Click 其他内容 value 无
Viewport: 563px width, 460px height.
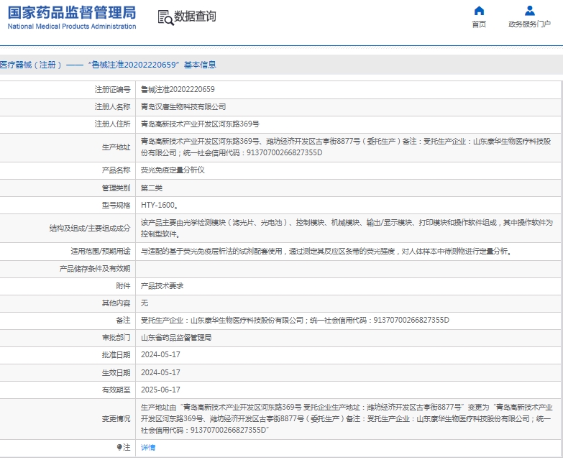(145, 303)
